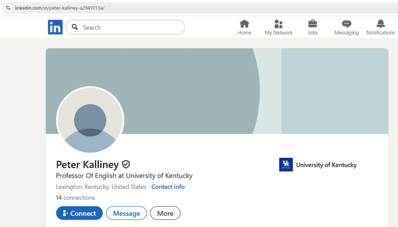Open the University of Kentucky logo
This screenshot has height=227, width=398.
(286, 165)
